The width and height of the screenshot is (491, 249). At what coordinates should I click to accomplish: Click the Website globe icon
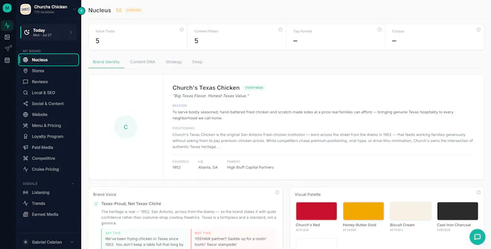26,114
